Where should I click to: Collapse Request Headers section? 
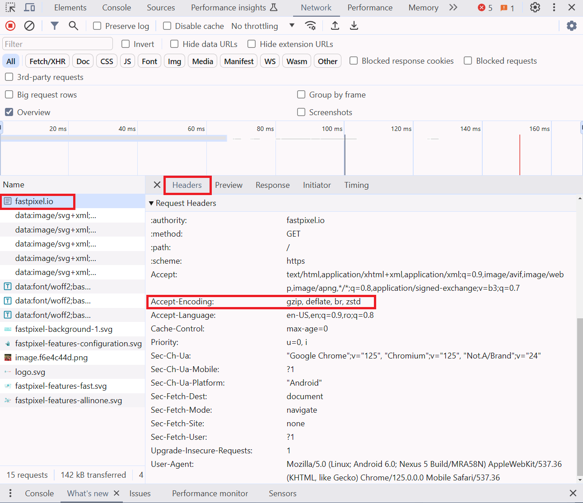[x=152, y=203]
